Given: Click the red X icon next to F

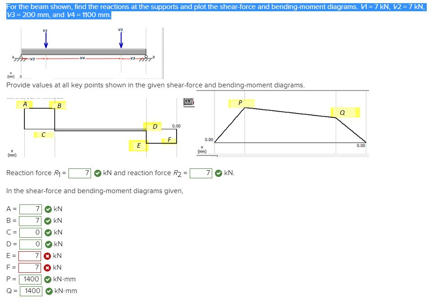Looking at the screenshot, I should pos(48,267).
